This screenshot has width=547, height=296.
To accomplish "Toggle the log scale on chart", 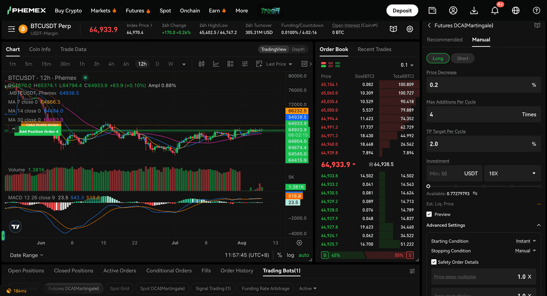I will [291, 255].
